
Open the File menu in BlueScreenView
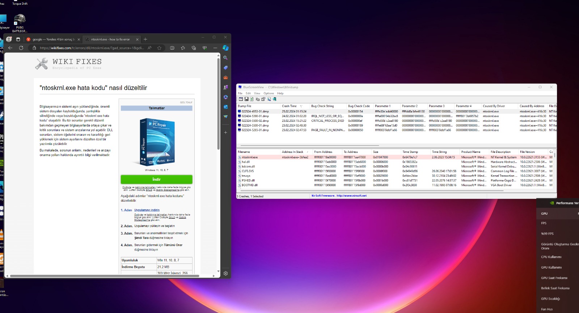point(240,93)
